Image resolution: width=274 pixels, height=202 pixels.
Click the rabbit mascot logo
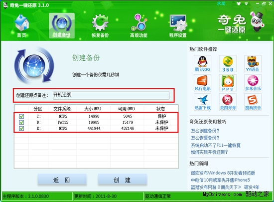(x=258, y=21)
